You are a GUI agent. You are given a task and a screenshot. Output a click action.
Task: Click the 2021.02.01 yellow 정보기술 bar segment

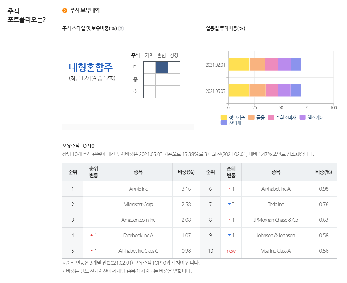[x=239, y=64]
